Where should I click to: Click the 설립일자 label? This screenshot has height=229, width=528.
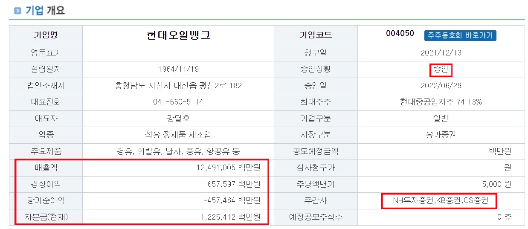pos(46,70)
